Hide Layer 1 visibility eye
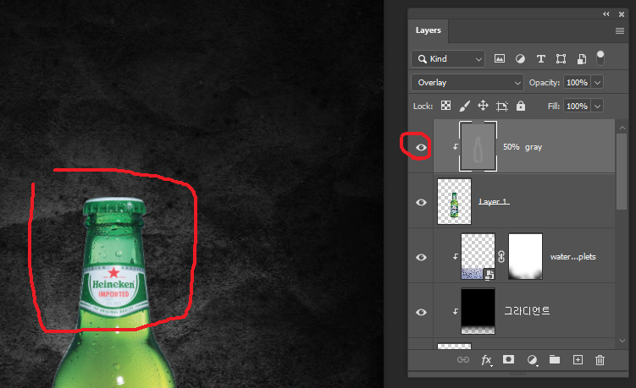The width and height of the screenshot is (636, 388). click(421, 202)
